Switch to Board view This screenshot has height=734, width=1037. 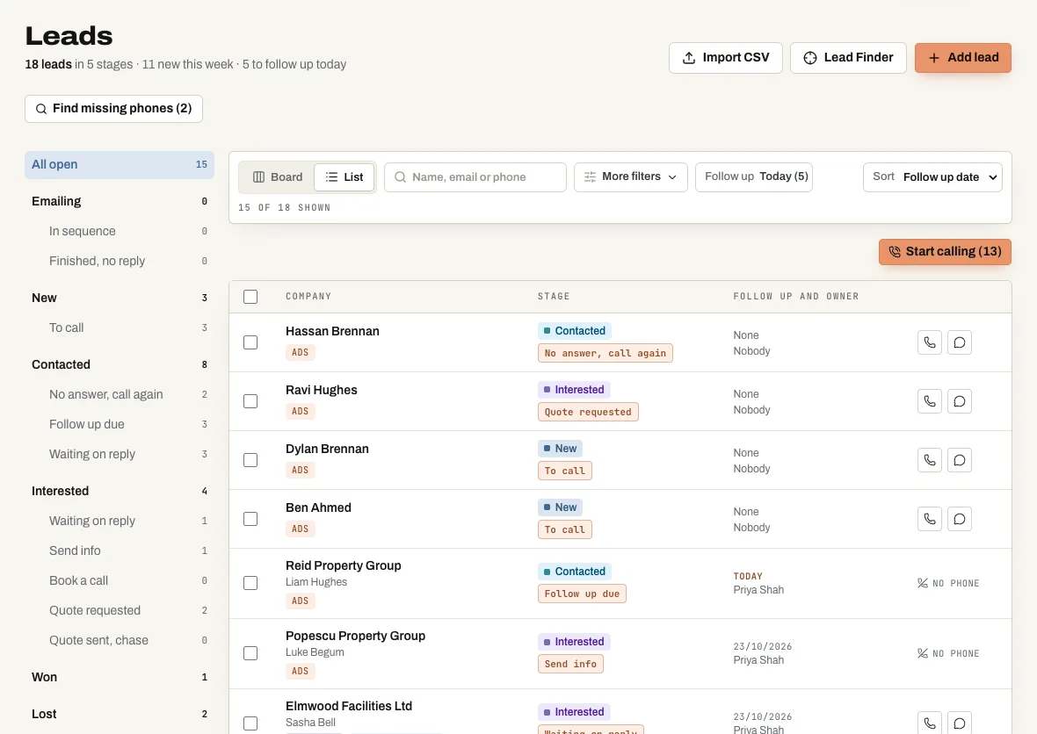click(278, 177)
